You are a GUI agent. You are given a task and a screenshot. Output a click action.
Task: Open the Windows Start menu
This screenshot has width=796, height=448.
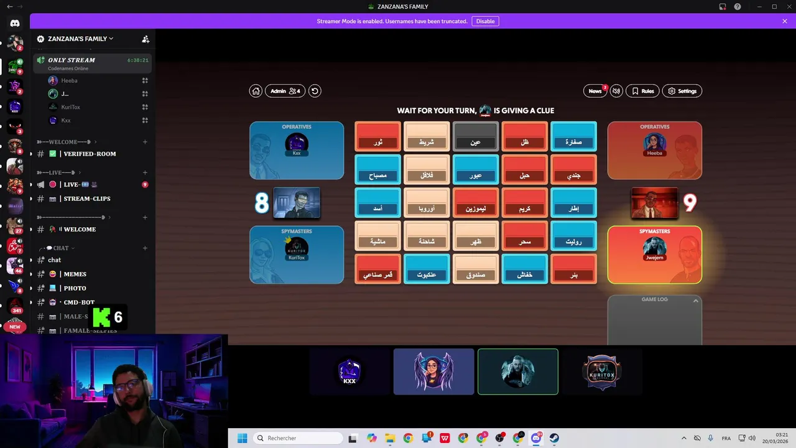pos(242,438)
